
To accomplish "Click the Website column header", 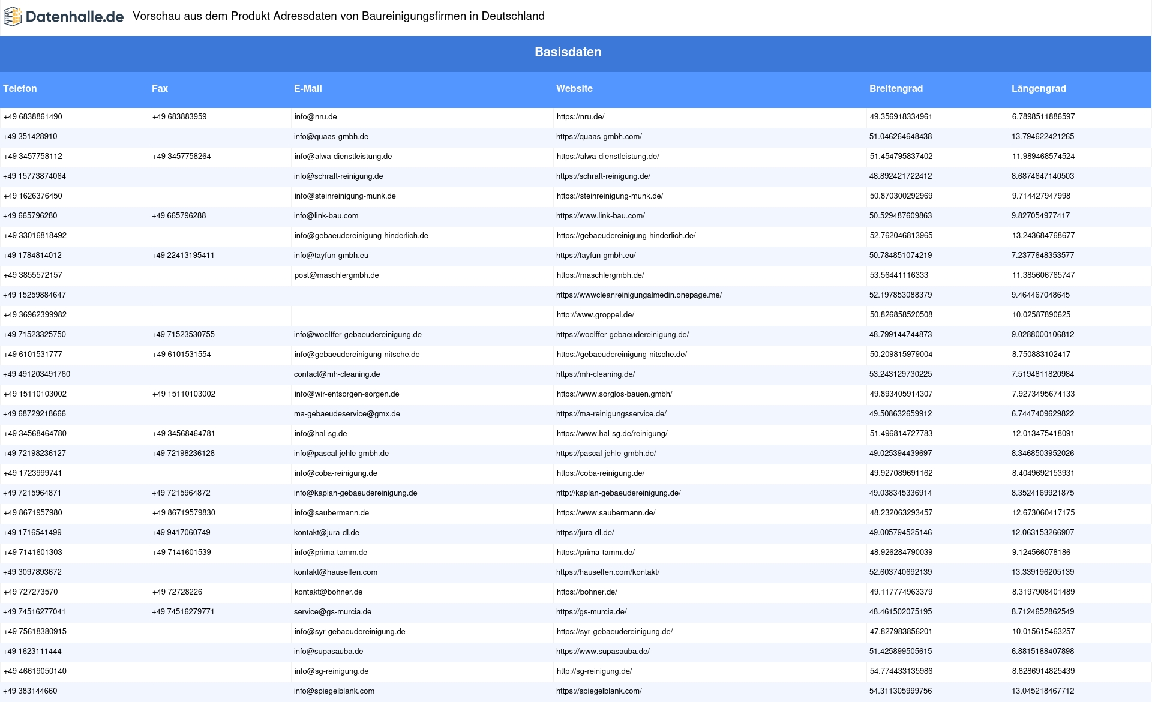I will click(574, 89).
